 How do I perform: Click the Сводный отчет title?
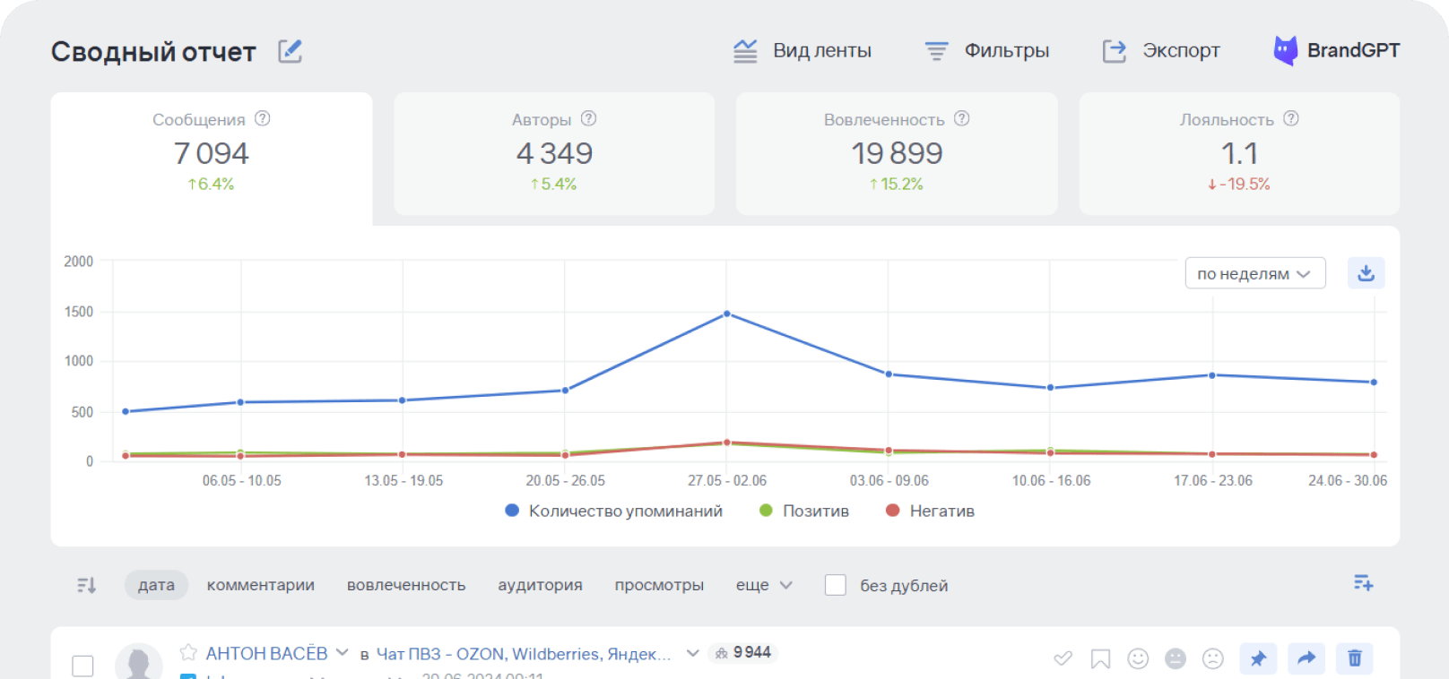point(153,52)
